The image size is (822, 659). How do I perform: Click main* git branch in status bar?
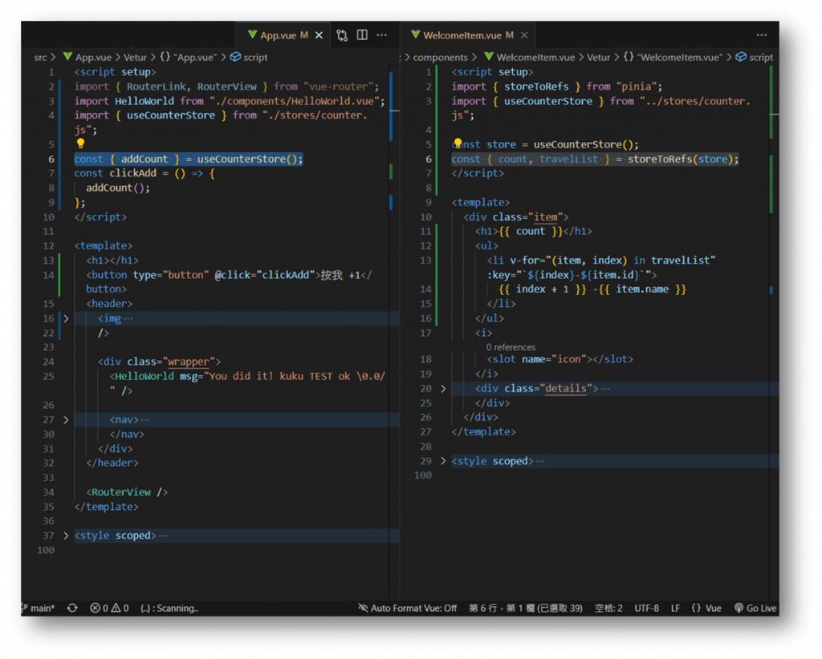38,608
